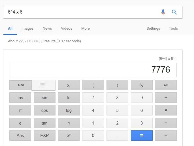The image size is (194, 146).
Task: Toggle the Inv inverse functions key
Action: pos(20,97)
